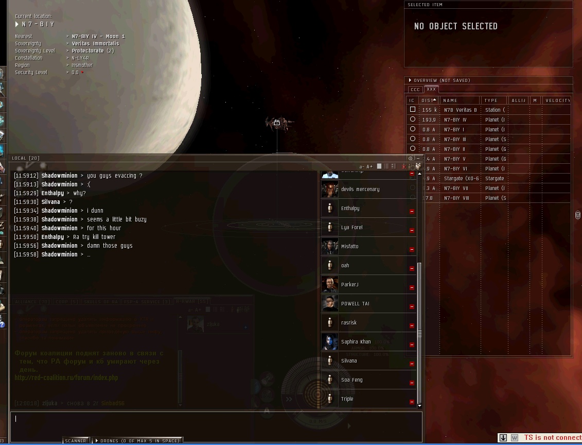The image size is (582, 445).
Task: Click red X member icon in Local toolbar
Action: (404, 166)
